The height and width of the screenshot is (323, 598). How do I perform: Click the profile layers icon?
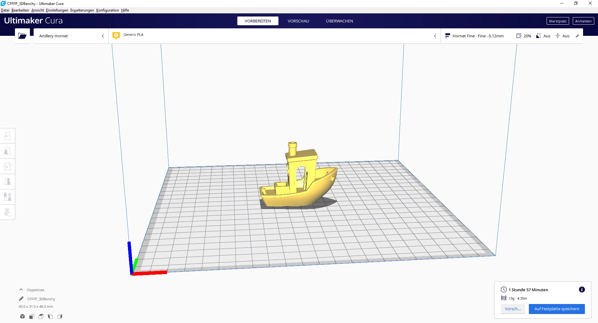click(x=448, y=36)
